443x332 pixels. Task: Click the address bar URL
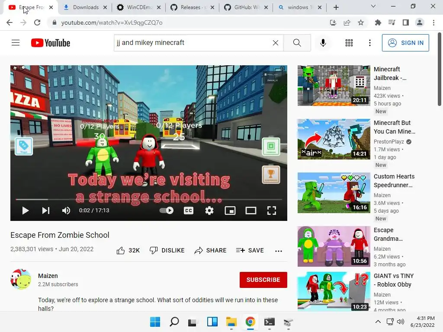pos(112,22)
